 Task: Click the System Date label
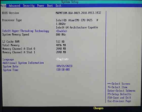(x=10, y=66)
